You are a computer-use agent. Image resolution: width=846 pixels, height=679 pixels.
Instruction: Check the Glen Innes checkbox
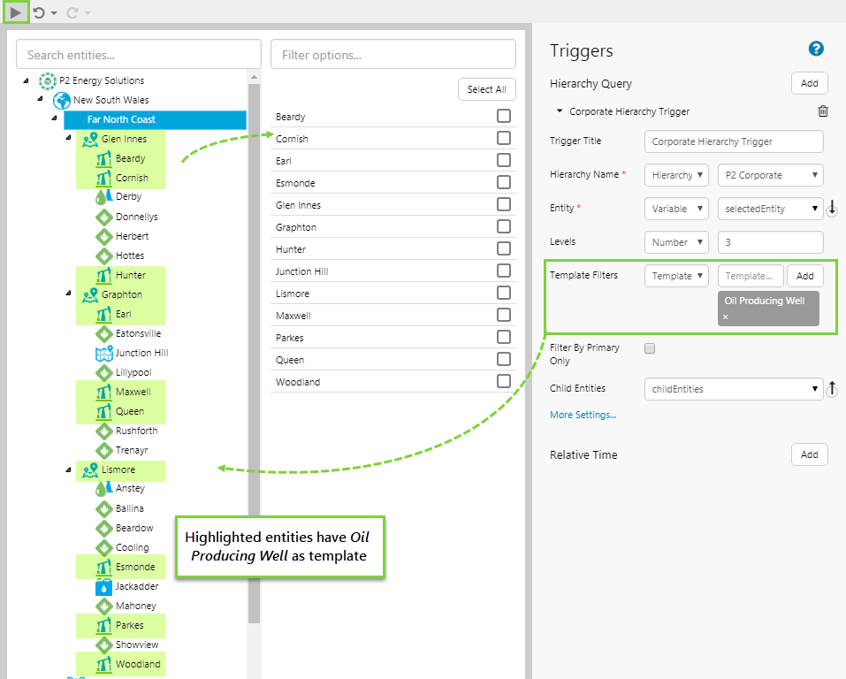(x=503, y=204)
